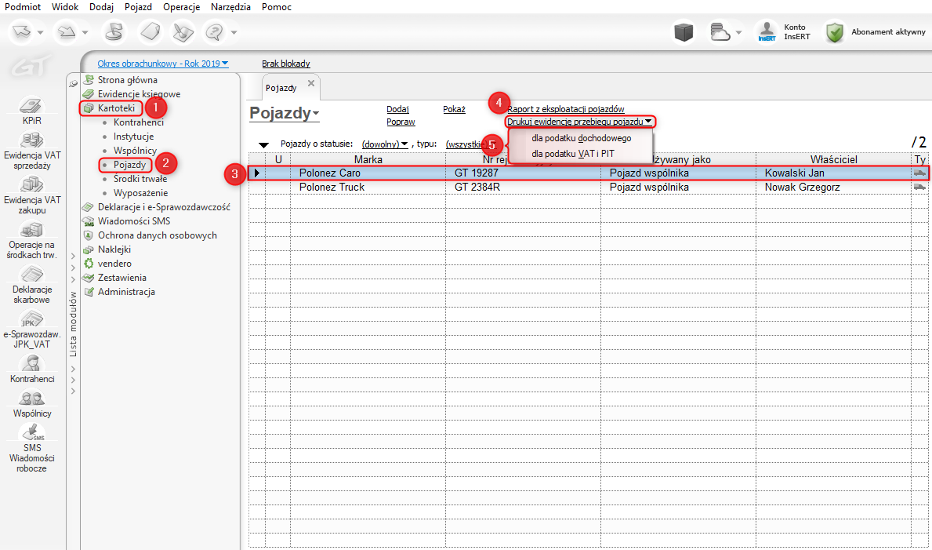Click the brush and sheet toolbar icon
Viewport: 932px width, 550px height.
pyautogui.click(x=183, y=31)
